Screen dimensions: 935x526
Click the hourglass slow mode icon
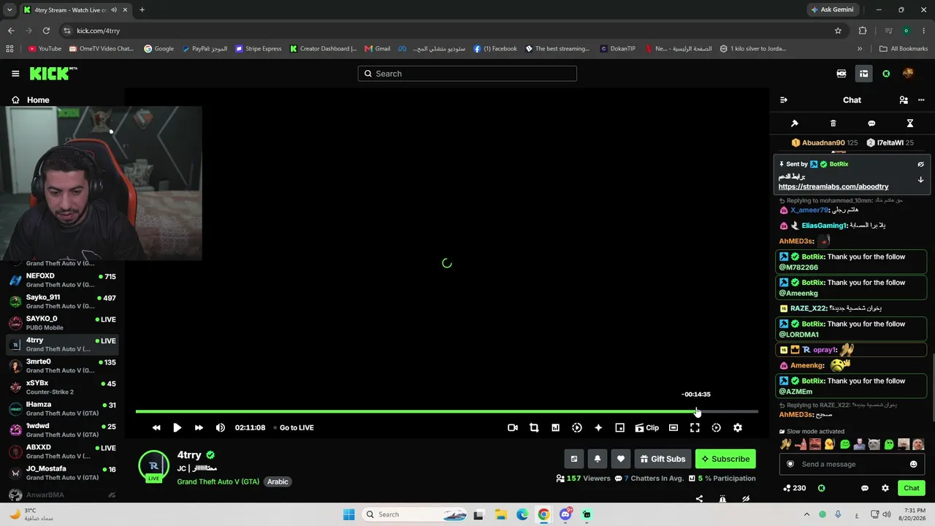(910, 123)
